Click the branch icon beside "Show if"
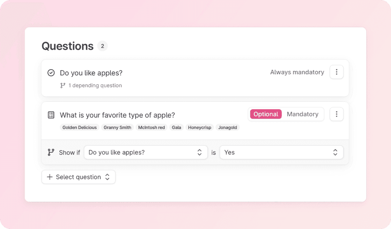391x229 pixels. (x=51, y=153)
